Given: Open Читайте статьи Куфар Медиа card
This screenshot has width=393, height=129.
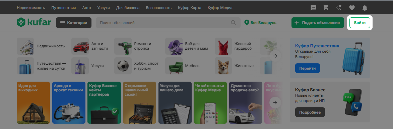Looking at the screenshot, I should pos(210,103).
